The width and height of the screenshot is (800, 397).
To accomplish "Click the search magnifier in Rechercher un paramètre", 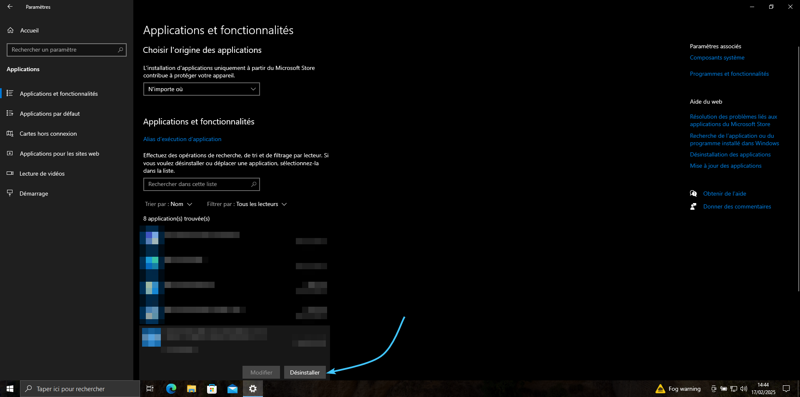I will (120, 50).
